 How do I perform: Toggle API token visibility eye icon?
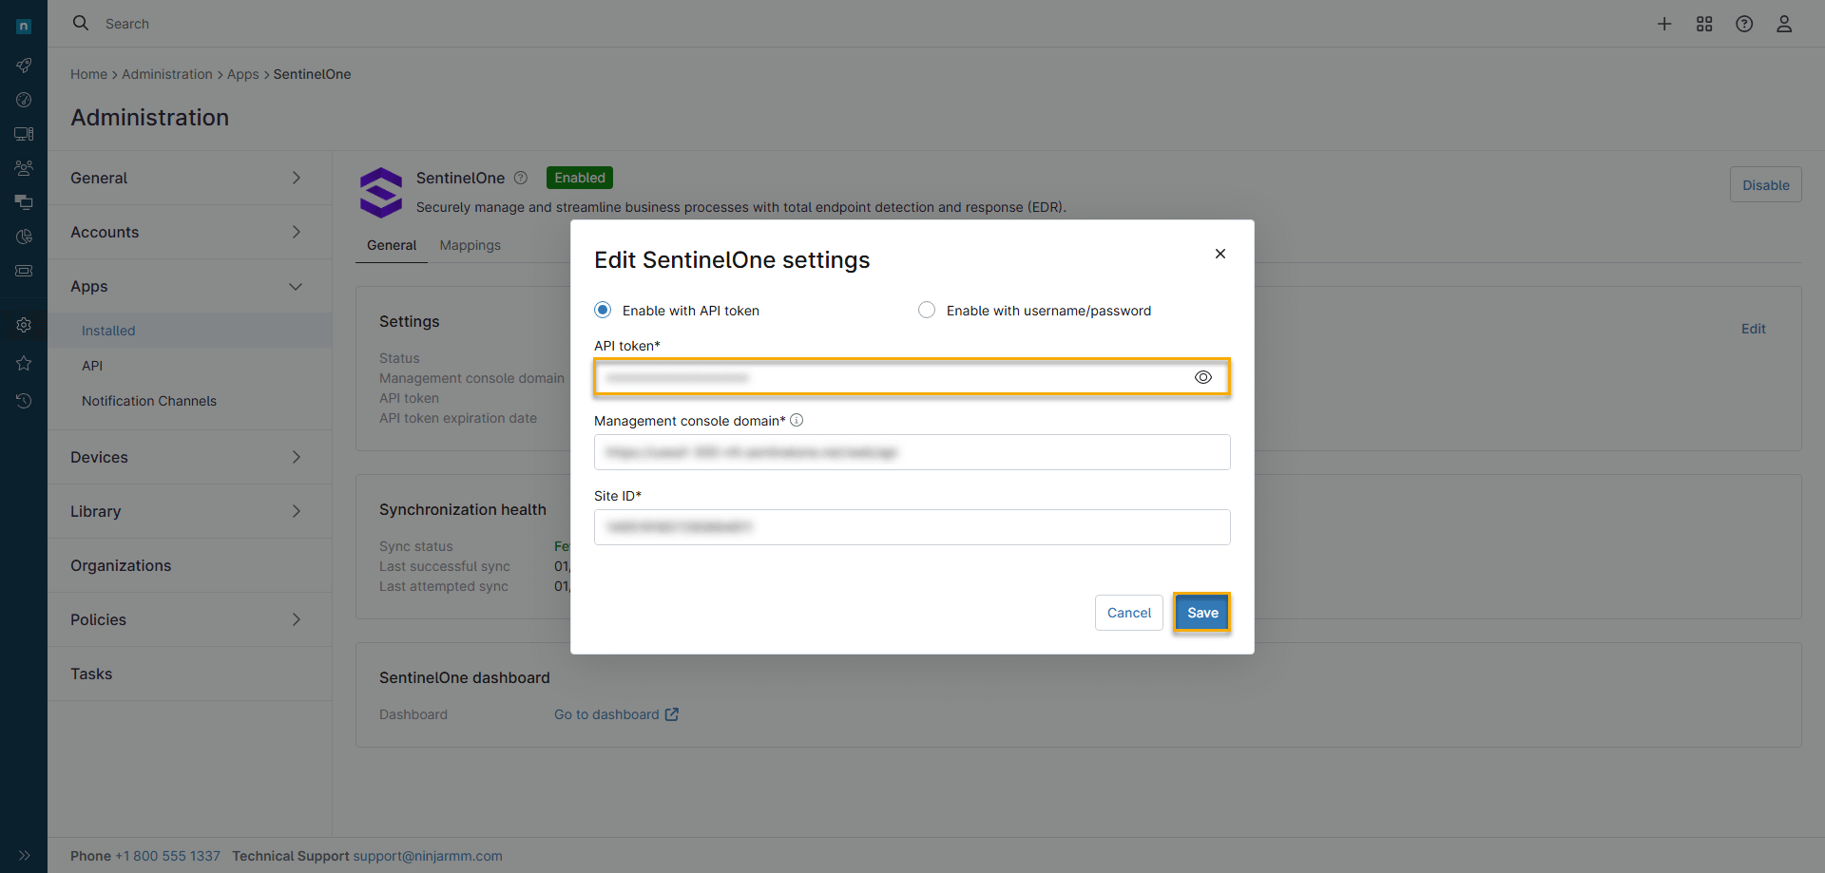click(1203, 377)
